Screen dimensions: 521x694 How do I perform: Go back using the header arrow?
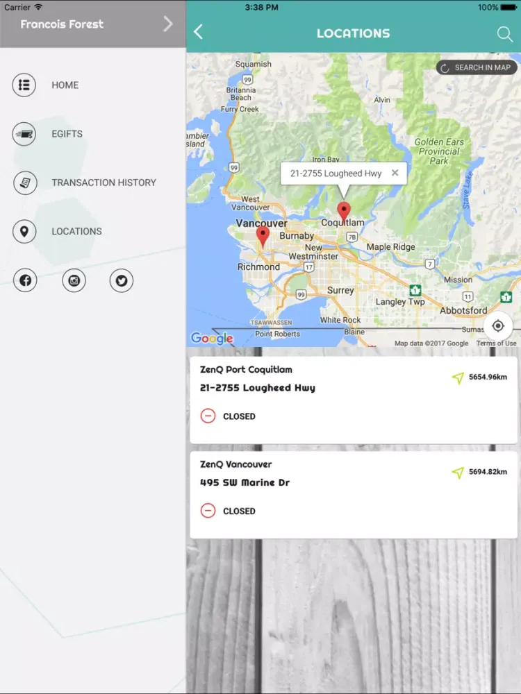coord(198,32)
